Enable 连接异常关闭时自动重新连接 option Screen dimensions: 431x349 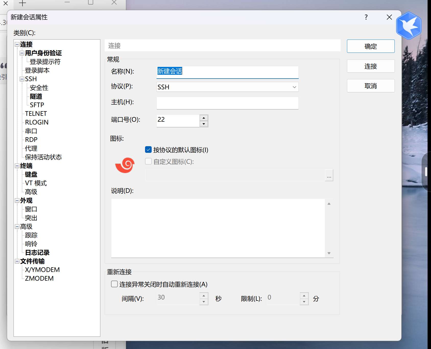pos(114,284)
